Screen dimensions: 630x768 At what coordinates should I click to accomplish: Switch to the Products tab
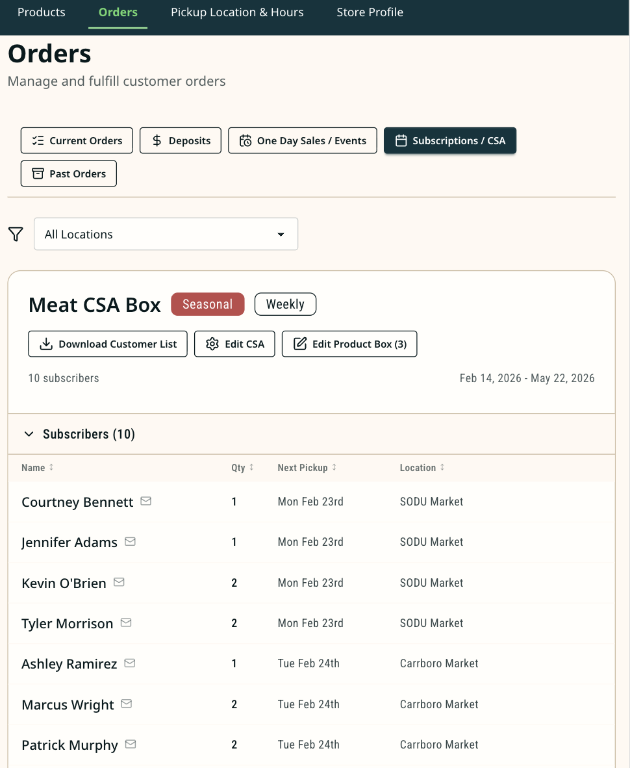pos(41,12)
